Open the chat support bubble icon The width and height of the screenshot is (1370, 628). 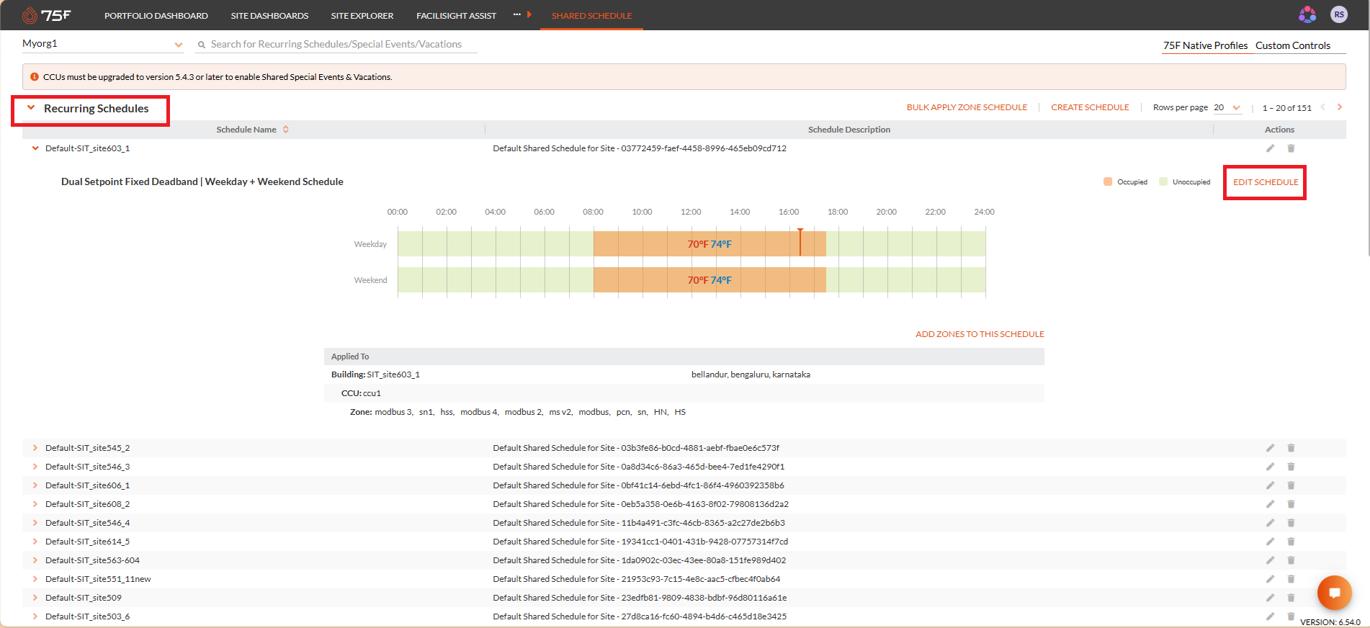click(1334, 593)
